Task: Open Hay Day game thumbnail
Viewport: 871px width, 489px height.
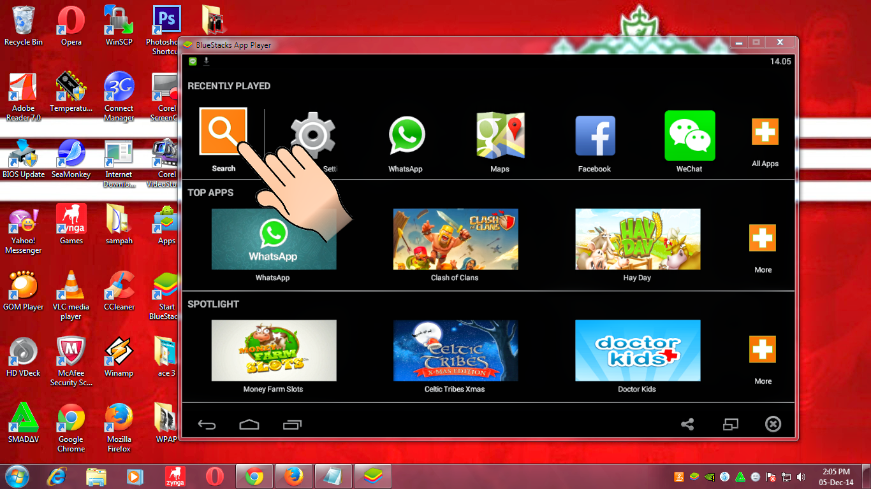Action: [x=638, y=239]
